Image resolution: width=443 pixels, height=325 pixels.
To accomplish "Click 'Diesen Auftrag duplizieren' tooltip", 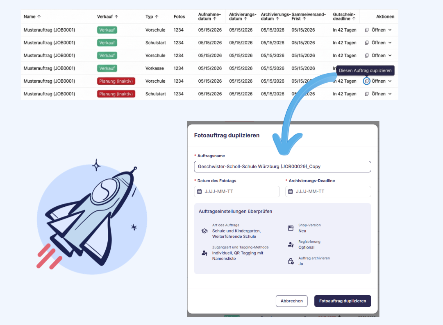I will (x=365, y=70).
